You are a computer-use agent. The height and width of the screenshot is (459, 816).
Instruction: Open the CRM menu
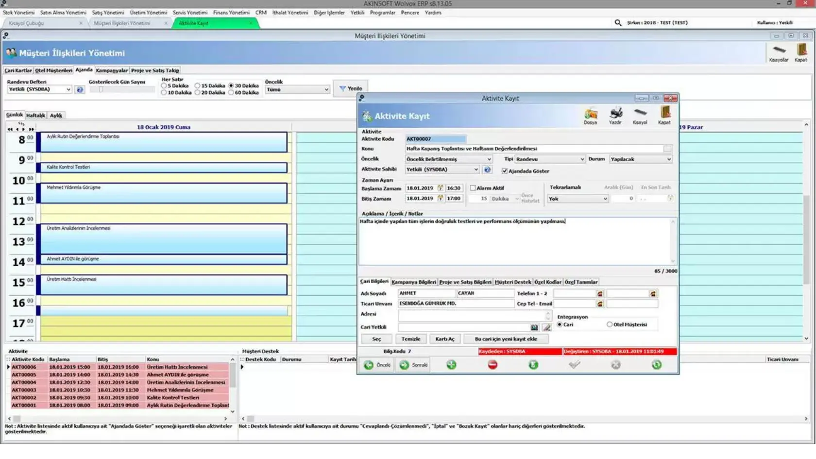261,13
